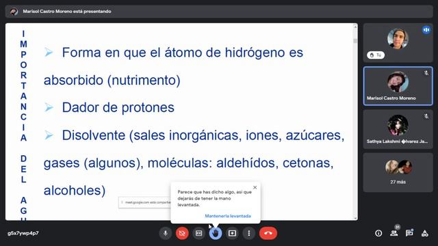Leave the call with the red hang-up button

coord(268,233)
